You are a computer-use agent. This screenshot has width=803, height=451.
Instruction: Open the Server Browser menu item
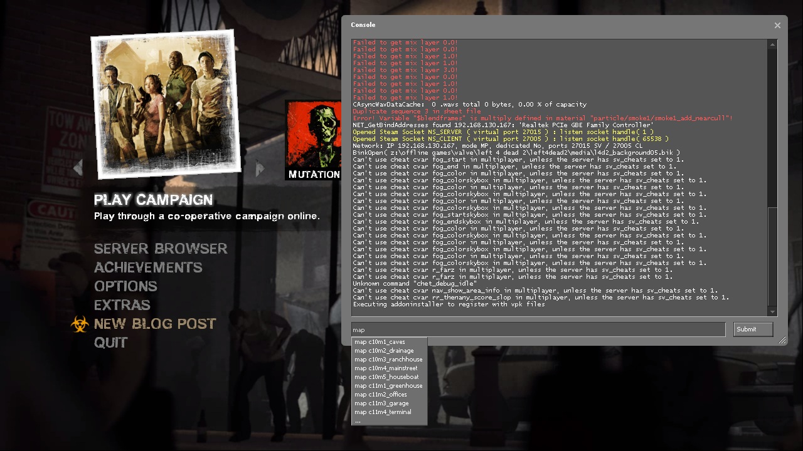click(x=161, y=249)
